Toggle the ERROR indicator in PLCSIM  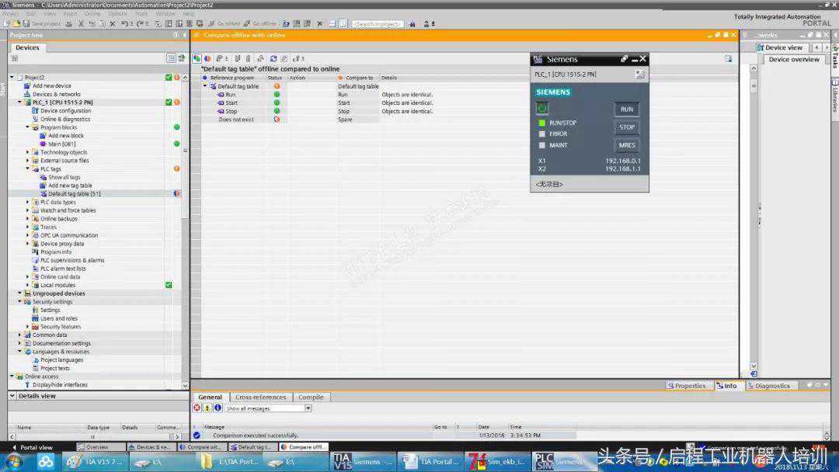tap(542, 134)
